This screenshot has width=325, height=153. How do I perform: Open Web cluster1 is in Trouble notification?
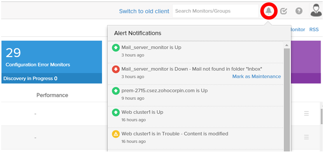pos(195,138)
